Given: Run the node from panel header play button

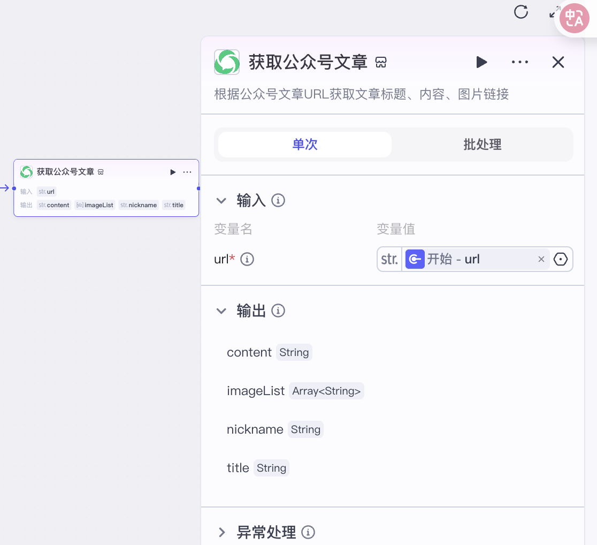Looking at the screenshot, I should tap(481, 62).
